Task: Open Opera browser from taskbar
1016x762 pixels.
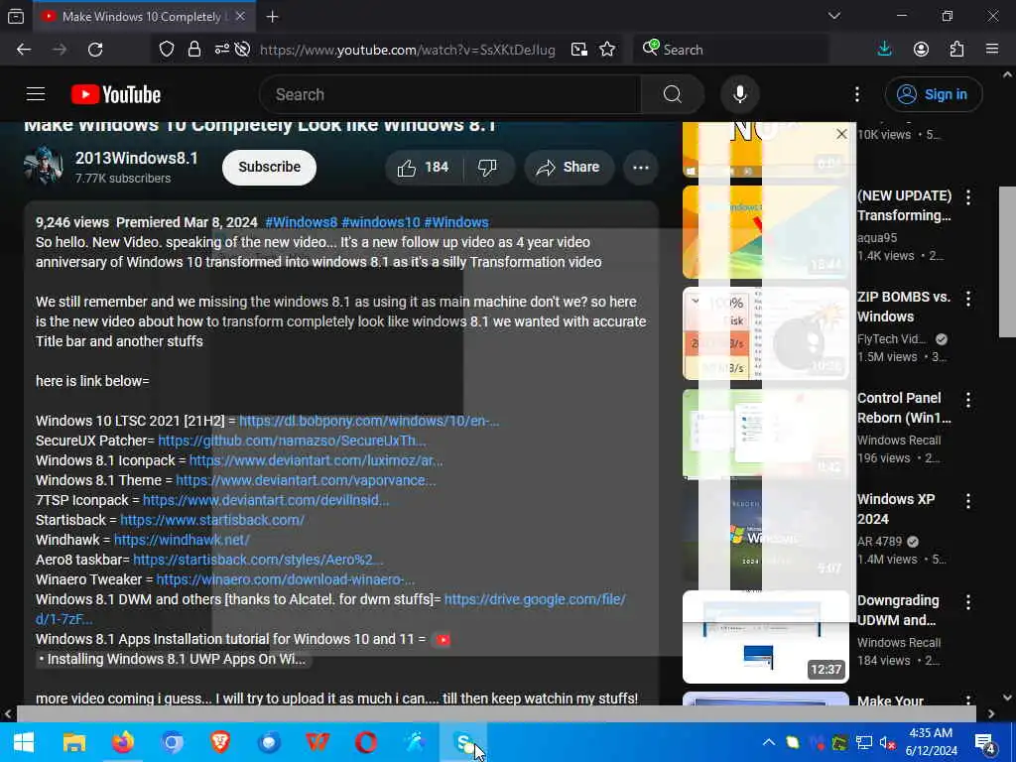Action: click(x=366, y=742)
